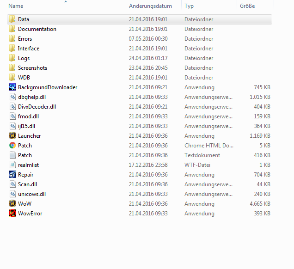The image size is (294, 269).
Task: Click the 'Launcher' file name
Action: [x=30, y=136]
